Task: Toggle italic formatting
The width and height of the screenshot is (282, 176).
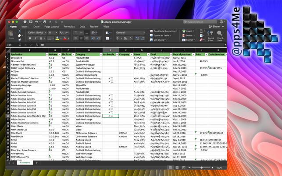Action: (x=36, y=38)
